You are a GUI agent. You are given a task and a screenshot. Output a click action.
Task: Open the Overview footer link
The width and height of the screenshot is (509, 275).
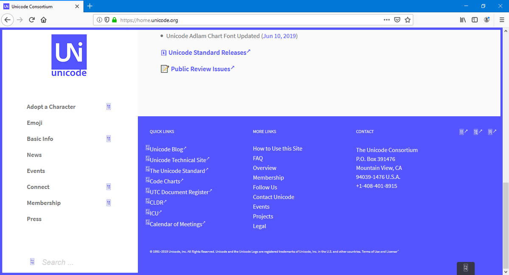pos(265,168)
